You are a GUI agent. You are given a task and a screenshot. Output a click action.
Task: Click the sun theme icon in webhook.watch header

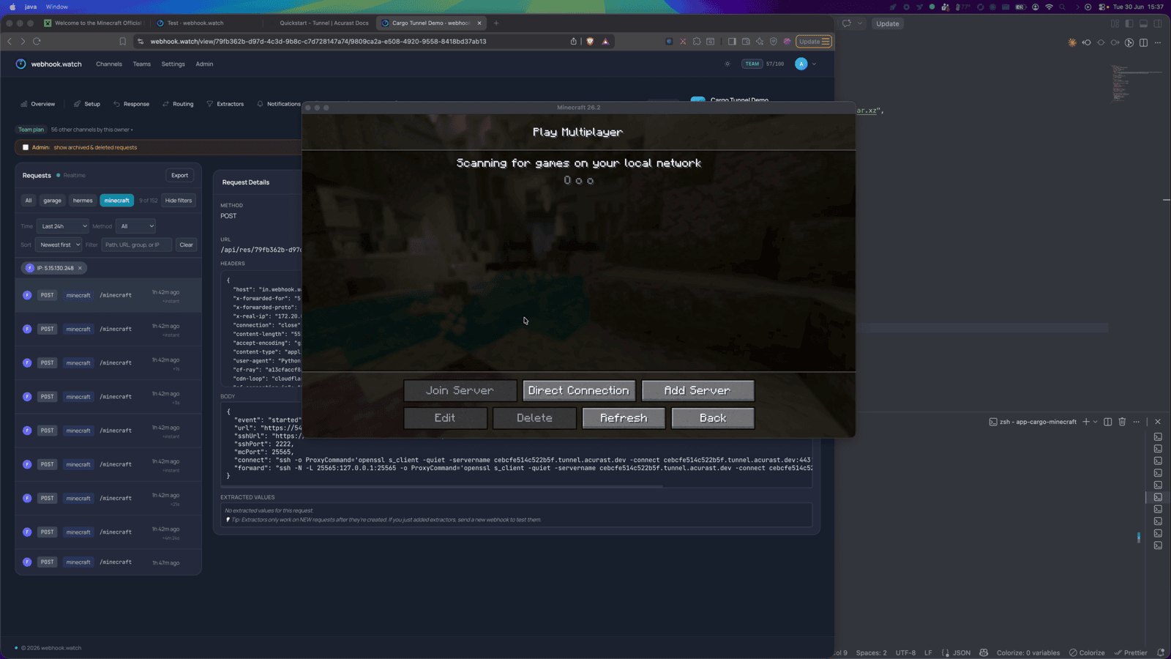(x=727, y=64)
